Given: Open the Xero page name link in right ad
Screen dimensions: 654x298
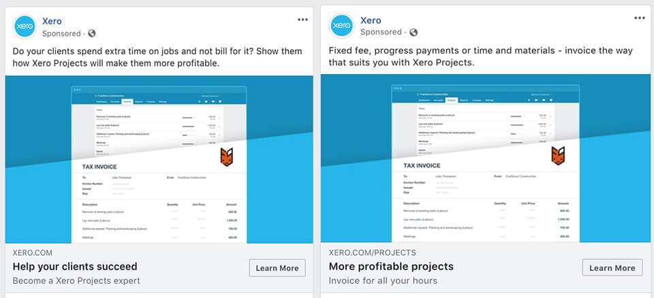Looking at the screenshot, I should (371, 20).
